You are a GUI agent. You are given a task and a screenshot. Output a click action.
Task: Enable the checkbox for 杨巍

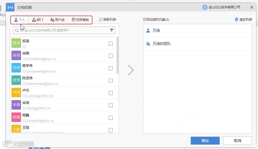pyautogui.click(x=111, y=118)
